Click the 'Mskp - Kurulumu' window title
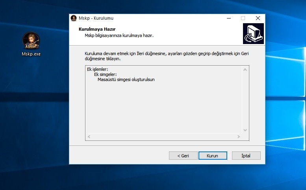Screen dimensions: 306x190 [96, 18]
